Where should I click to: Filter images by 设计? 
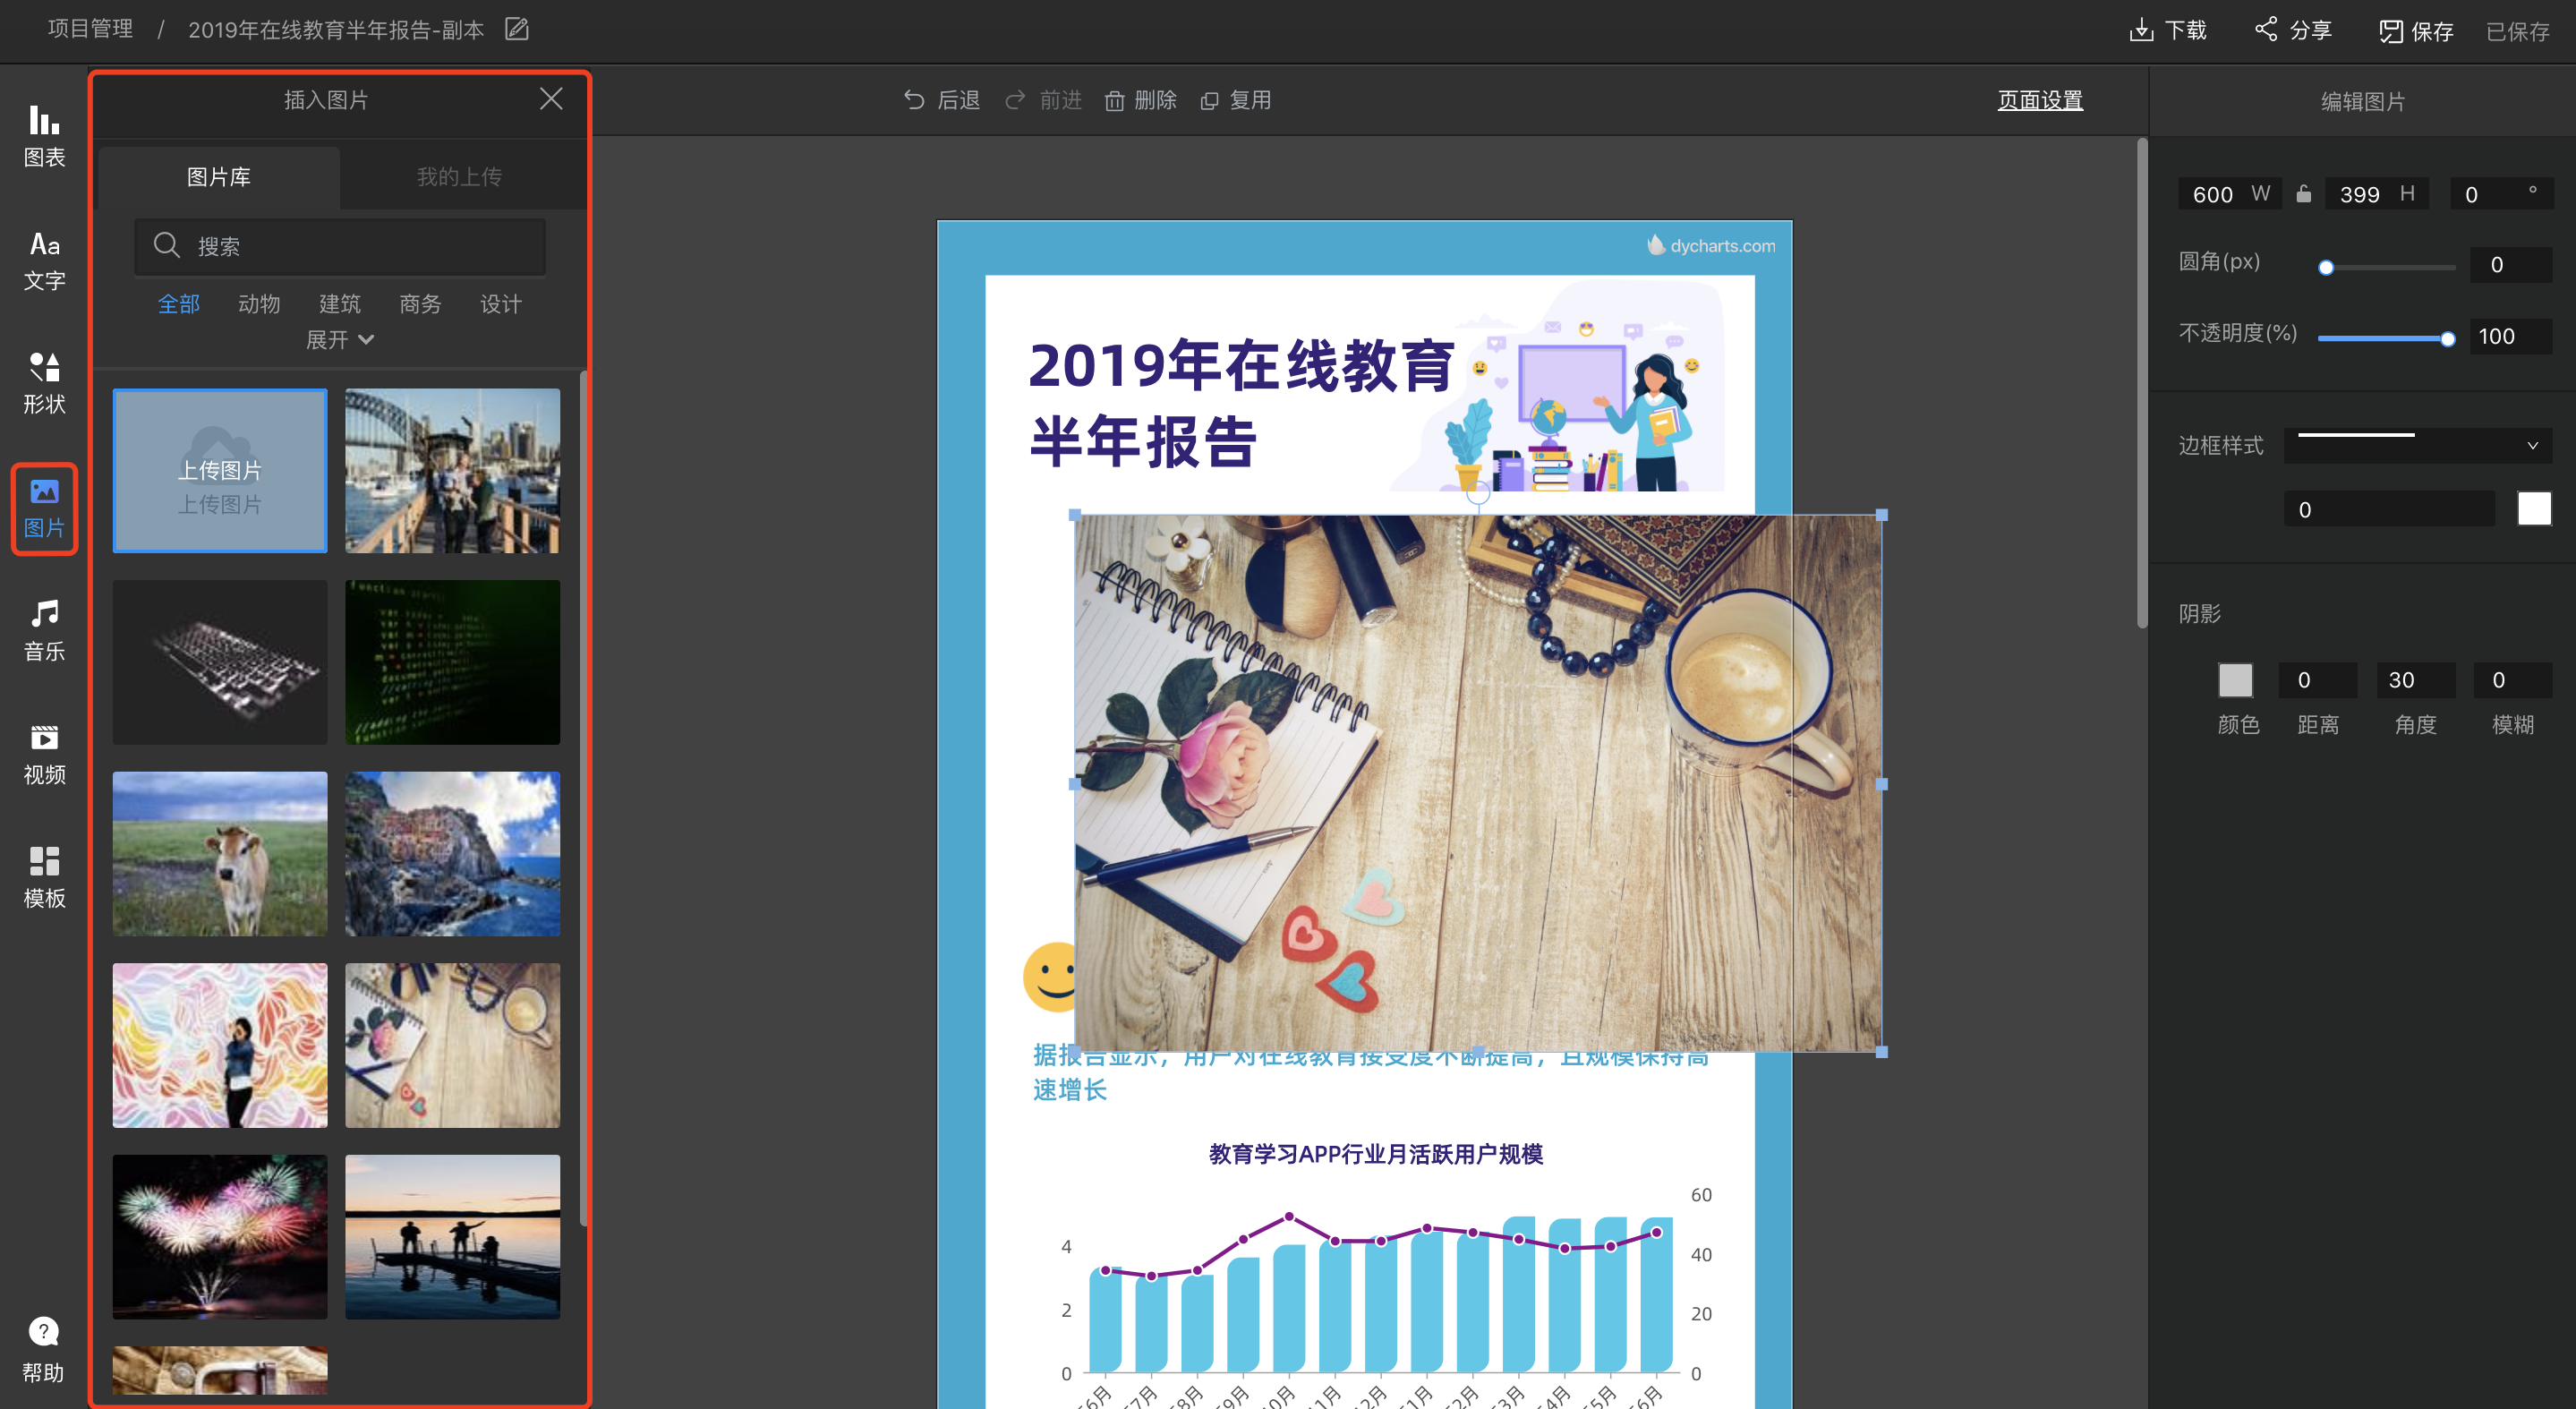(x=501, y=304)
